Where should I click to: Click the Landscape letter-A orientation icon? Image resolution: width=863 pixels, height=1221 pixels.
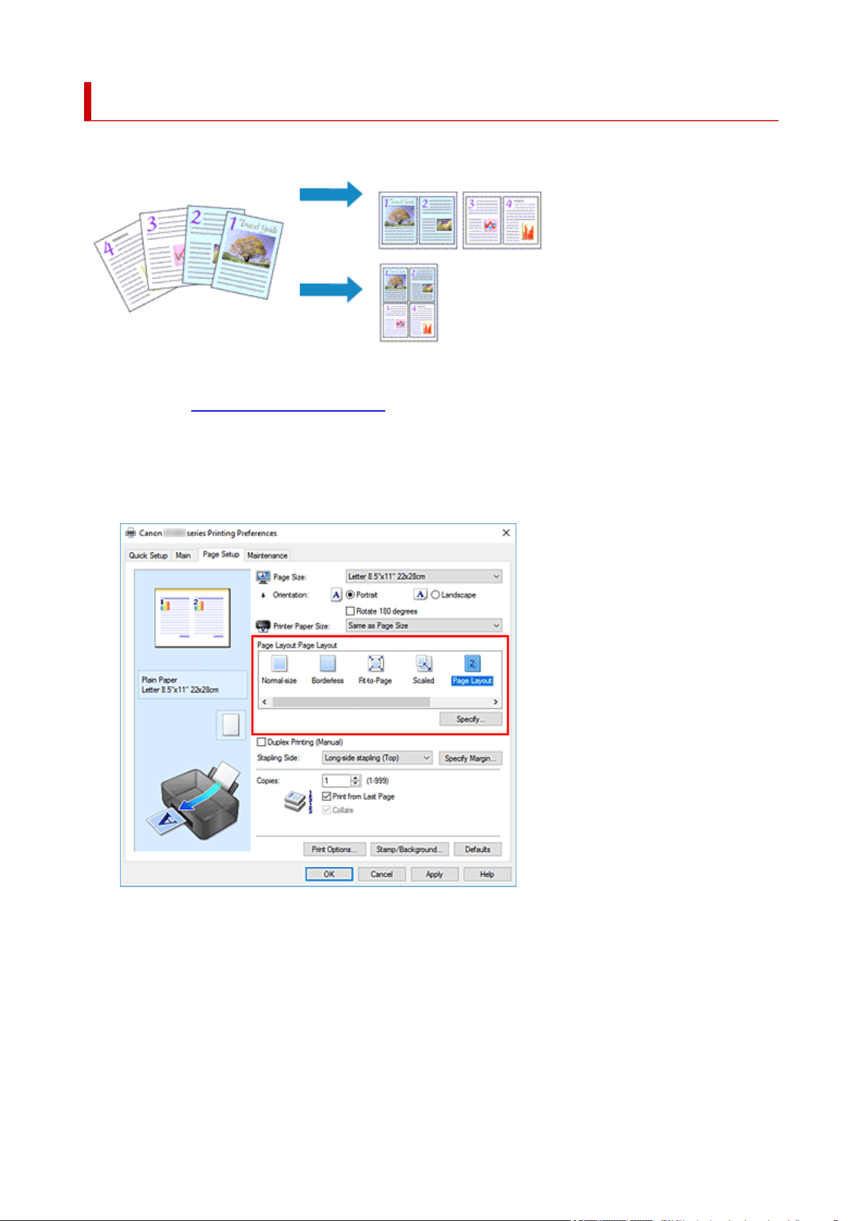pyautogui.click(x=420, y=595)
